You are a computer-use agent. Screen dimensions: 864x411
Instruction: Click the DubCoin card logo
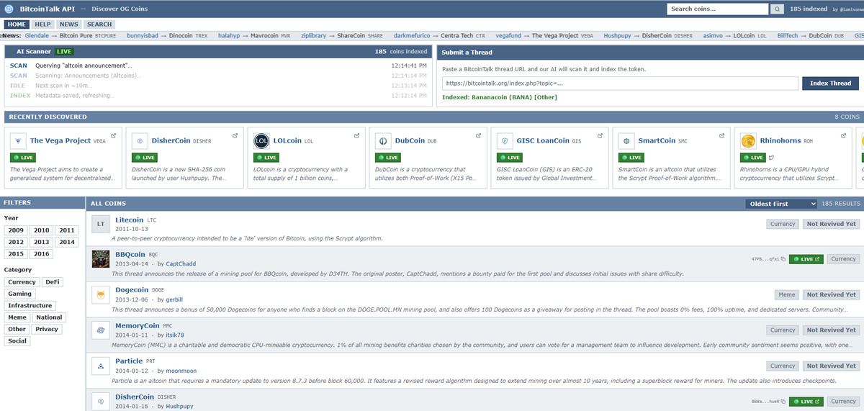point(383,141)
